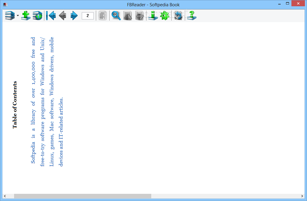Rotate the text with the rotate icon
Screen dimensions: 307x201
[x=178, y=16]
